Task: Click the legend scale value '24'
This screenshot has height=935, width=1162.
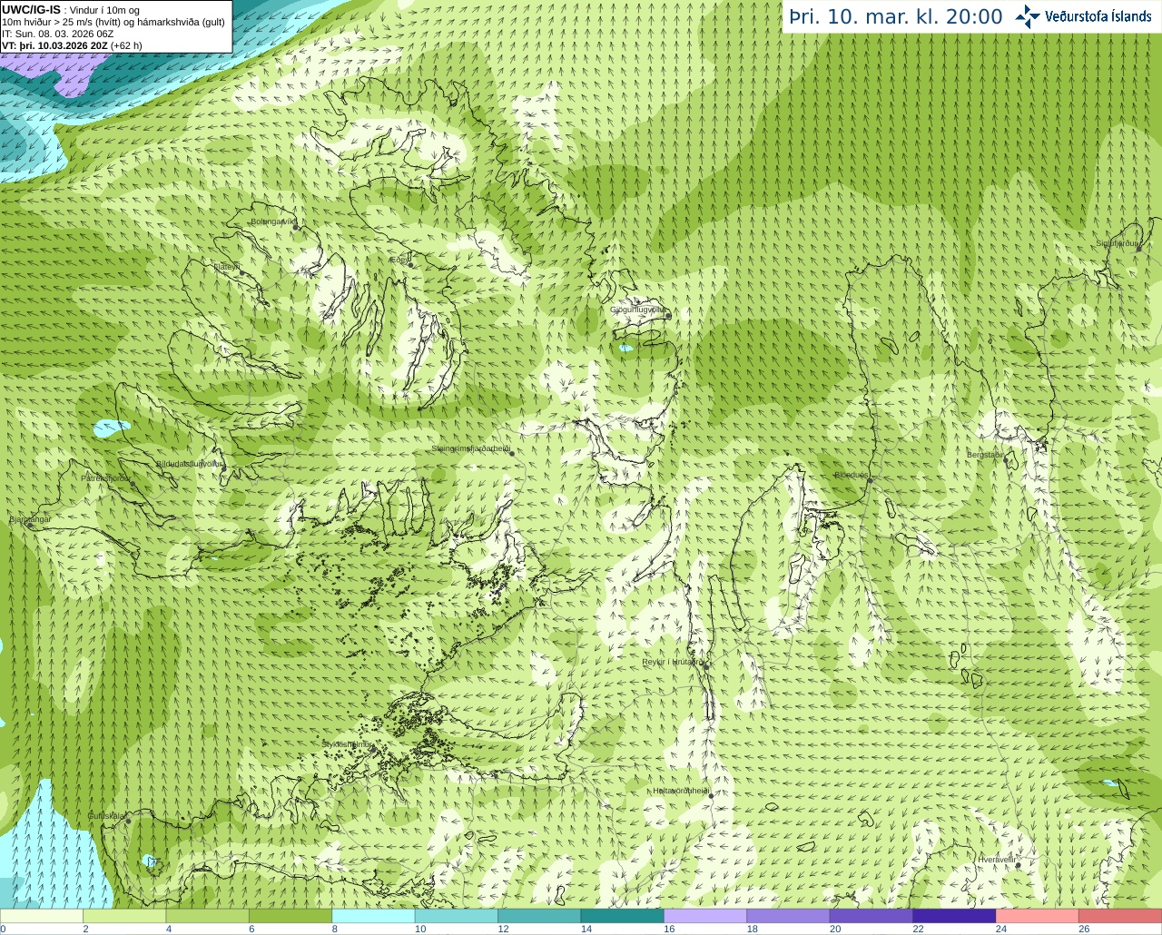Action: (1001, 929)
